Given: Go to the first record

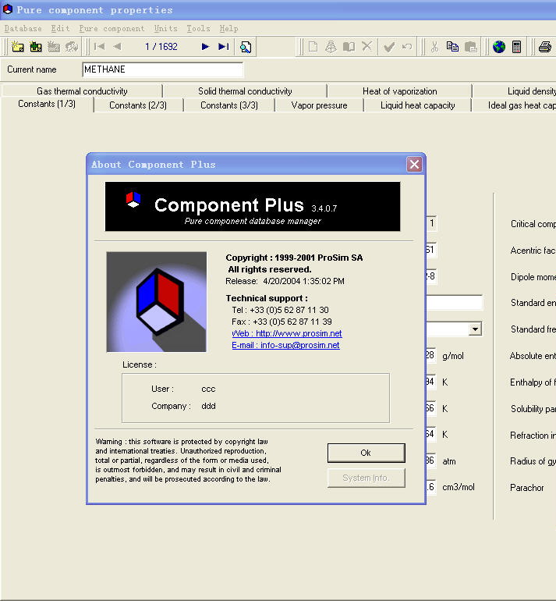Looking at the screenshot, I should point(100,47).
